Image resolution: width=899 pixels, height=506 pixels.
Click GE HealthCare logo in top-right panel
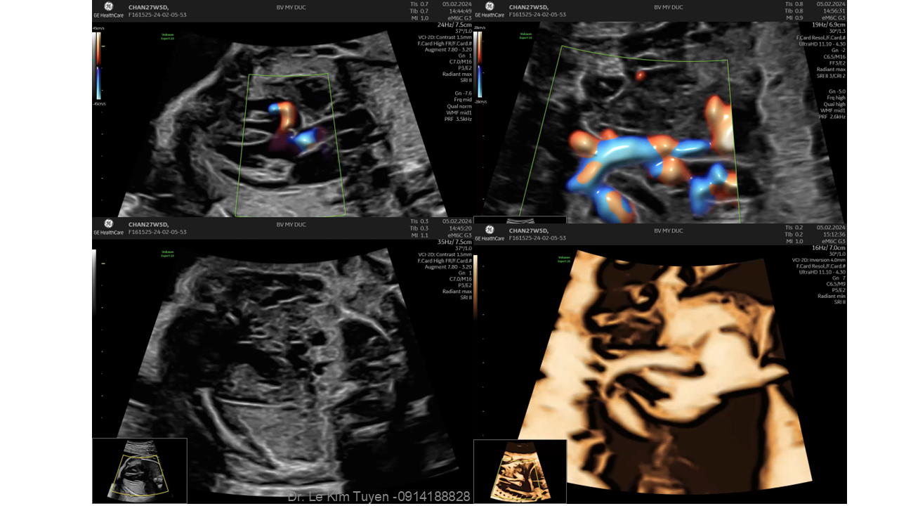[x=490, y=9]
